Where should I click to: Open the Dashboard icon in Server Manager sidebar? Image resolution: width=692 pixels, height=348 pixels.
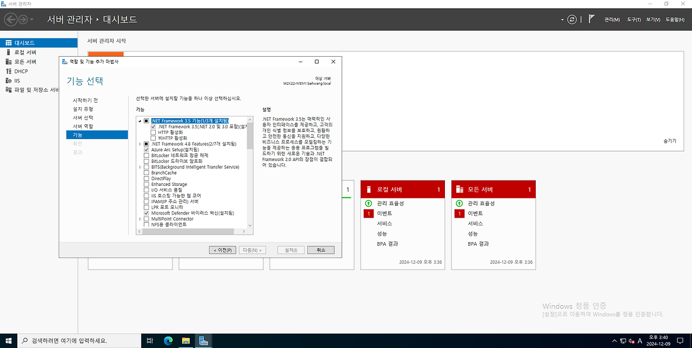click(x=9, y=43)
